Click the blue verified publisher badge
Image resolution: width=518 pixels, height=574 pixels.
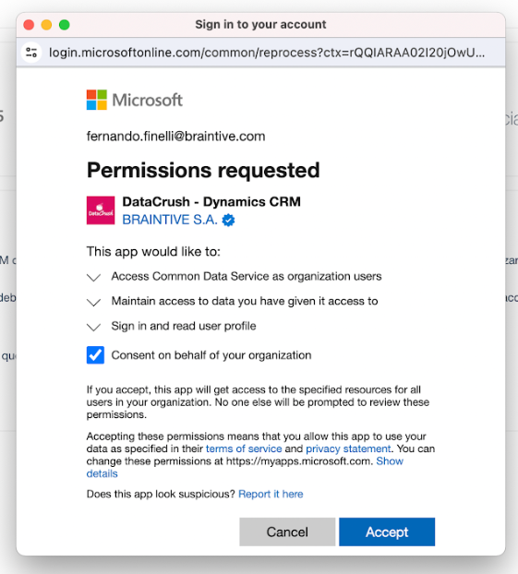[x=229, y=220]
